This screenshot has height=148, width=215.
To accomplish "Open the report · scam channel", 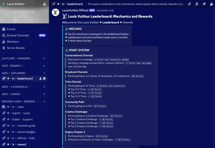I will coord(18,113).
